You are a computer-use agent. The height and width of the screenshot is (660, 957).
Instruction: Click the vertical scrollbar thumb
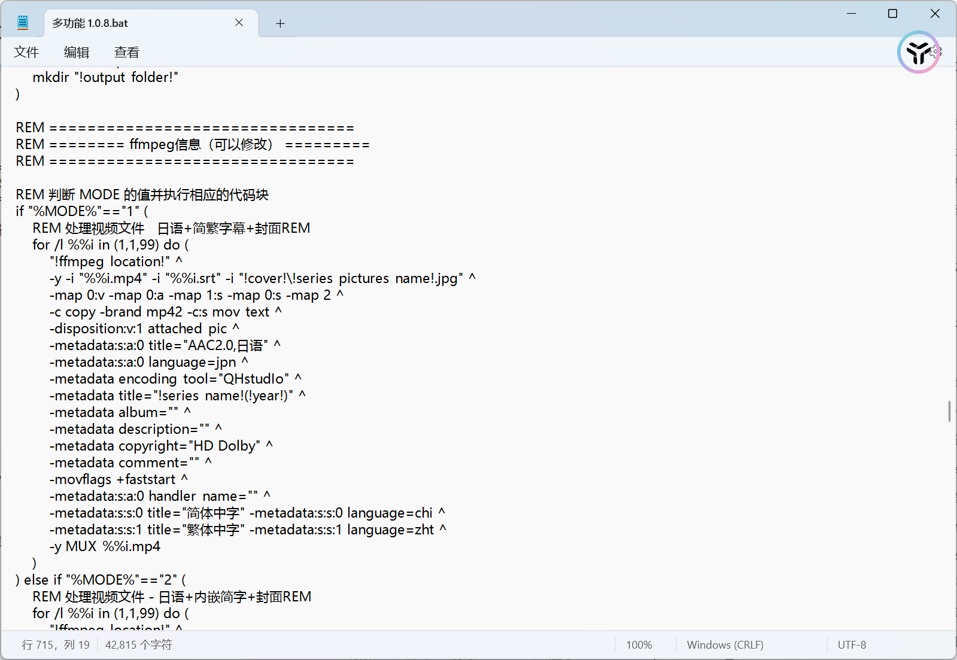tap(949, 411)
